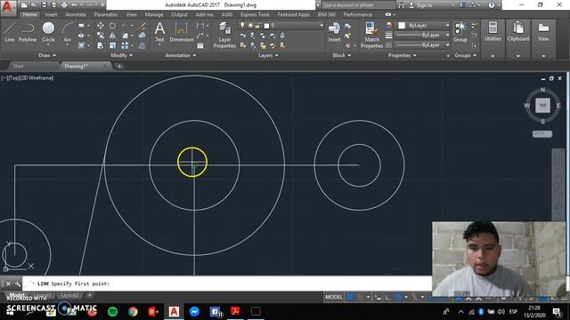This screenshot has width=570, height=320.
Task: Click the command line input field
Action: coord(227,284)
